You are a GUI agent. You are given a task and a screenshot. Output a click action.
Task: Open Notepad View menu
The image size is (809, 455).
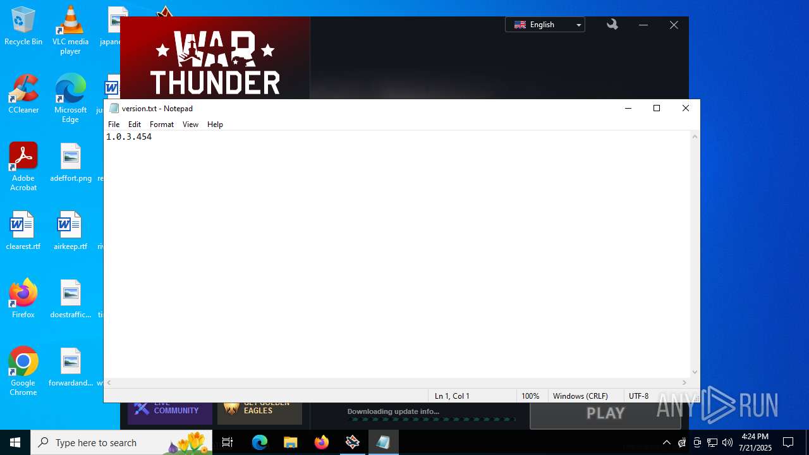[190, 124]
